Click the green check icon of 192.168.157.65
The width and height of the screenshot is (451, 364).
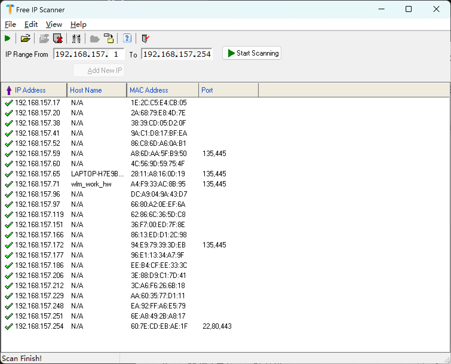[9, 174]
